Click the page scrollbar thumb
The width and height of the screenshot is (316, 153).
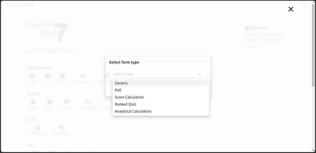coord(313,45)
